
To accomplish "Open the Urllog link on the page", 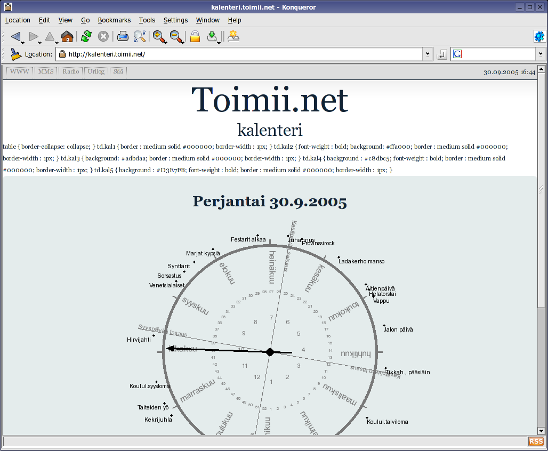I will (x=96, y=71).
